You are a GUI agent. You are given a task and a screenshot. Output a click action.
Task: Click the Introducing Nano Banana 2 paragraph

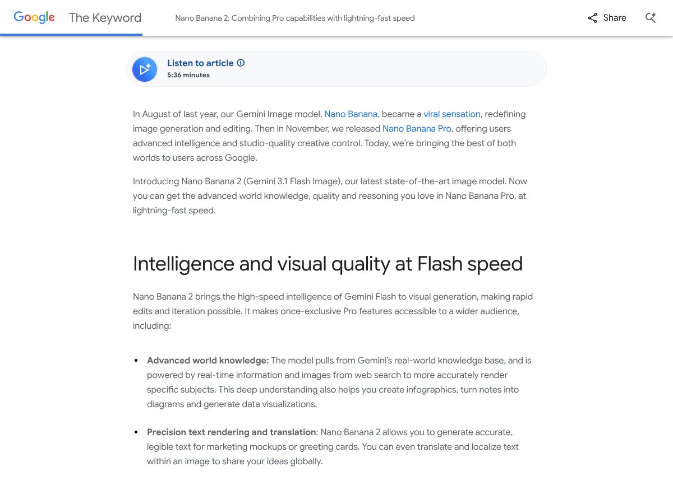tap(330, 196)
